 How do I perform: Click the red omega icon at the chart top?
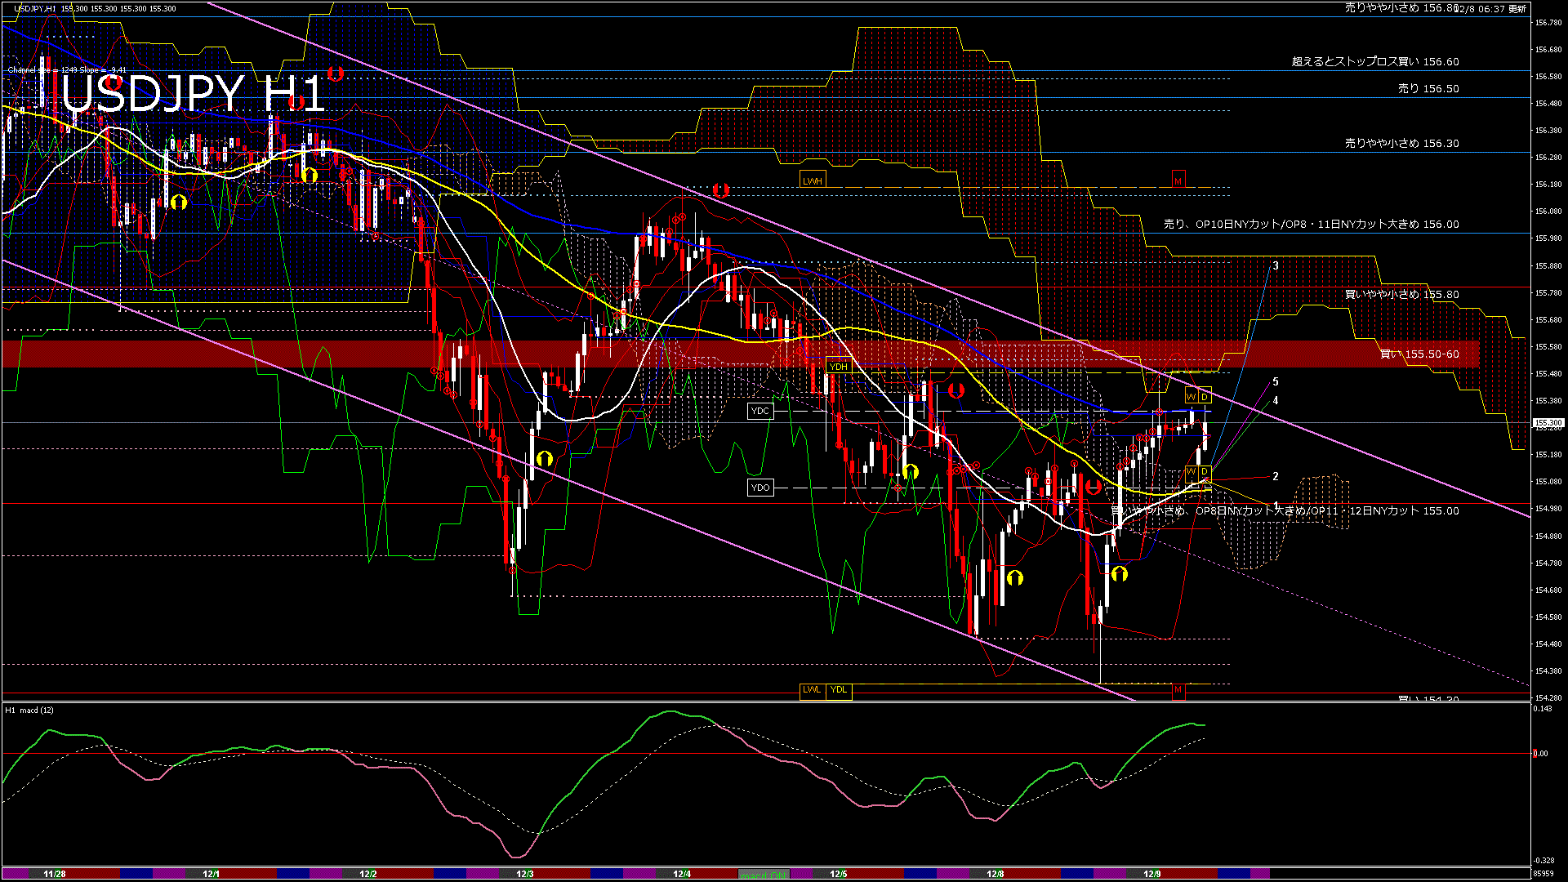[335, 73]
